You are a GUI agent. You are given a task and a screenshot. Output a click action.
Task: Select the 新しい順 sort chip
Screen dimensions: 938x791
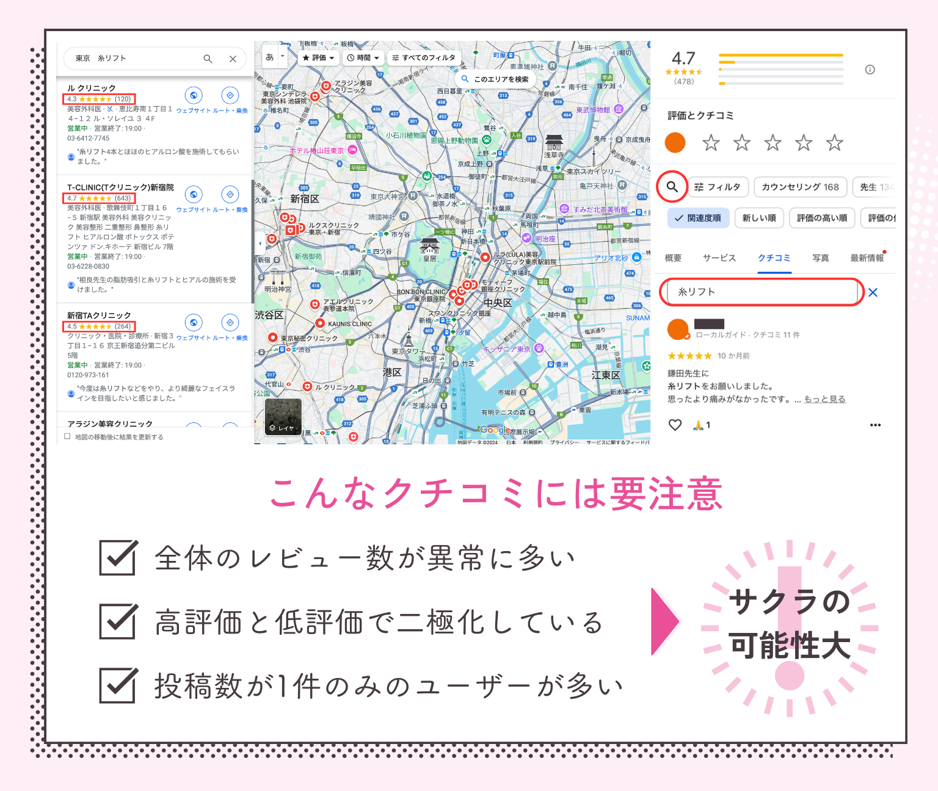[x=759, y=218]
